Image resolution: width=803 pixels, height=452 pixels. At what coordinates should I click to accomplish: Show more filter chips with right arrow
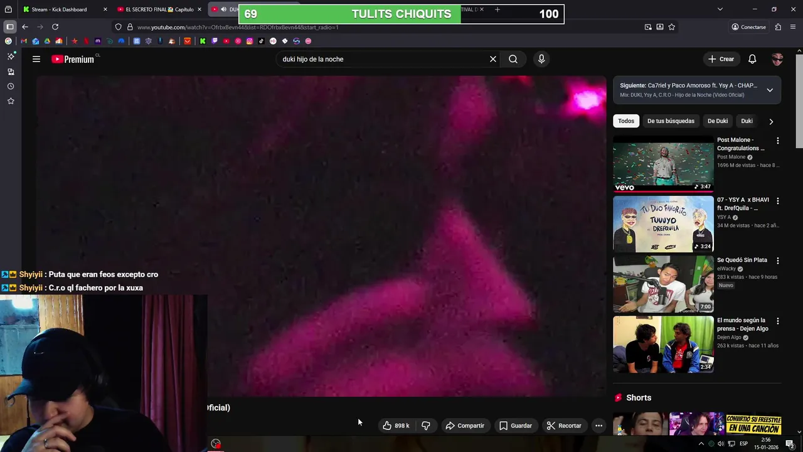tap(771, 121)
